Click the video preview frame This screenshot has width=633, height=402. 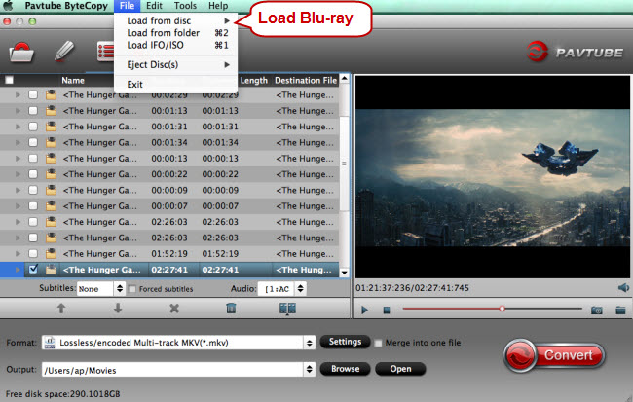tap(493, 177)
